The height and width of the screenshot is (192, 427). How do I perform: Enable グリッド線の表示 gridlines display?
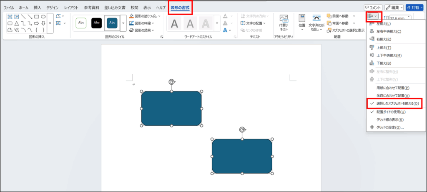[x=389, y=120]
